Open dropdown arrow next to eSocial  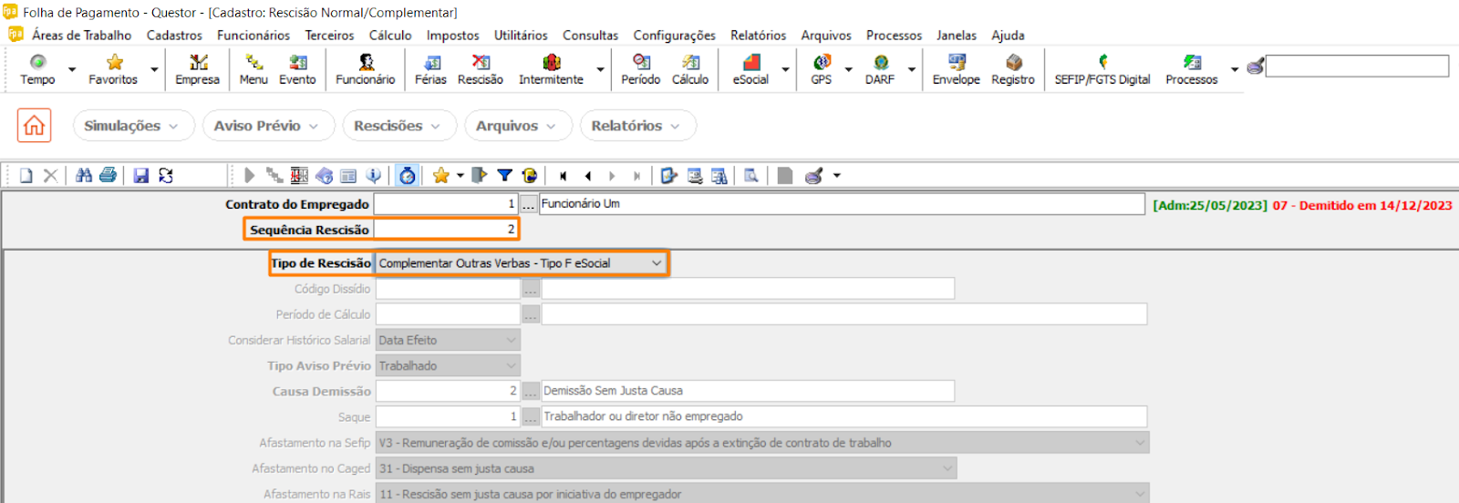785,69
